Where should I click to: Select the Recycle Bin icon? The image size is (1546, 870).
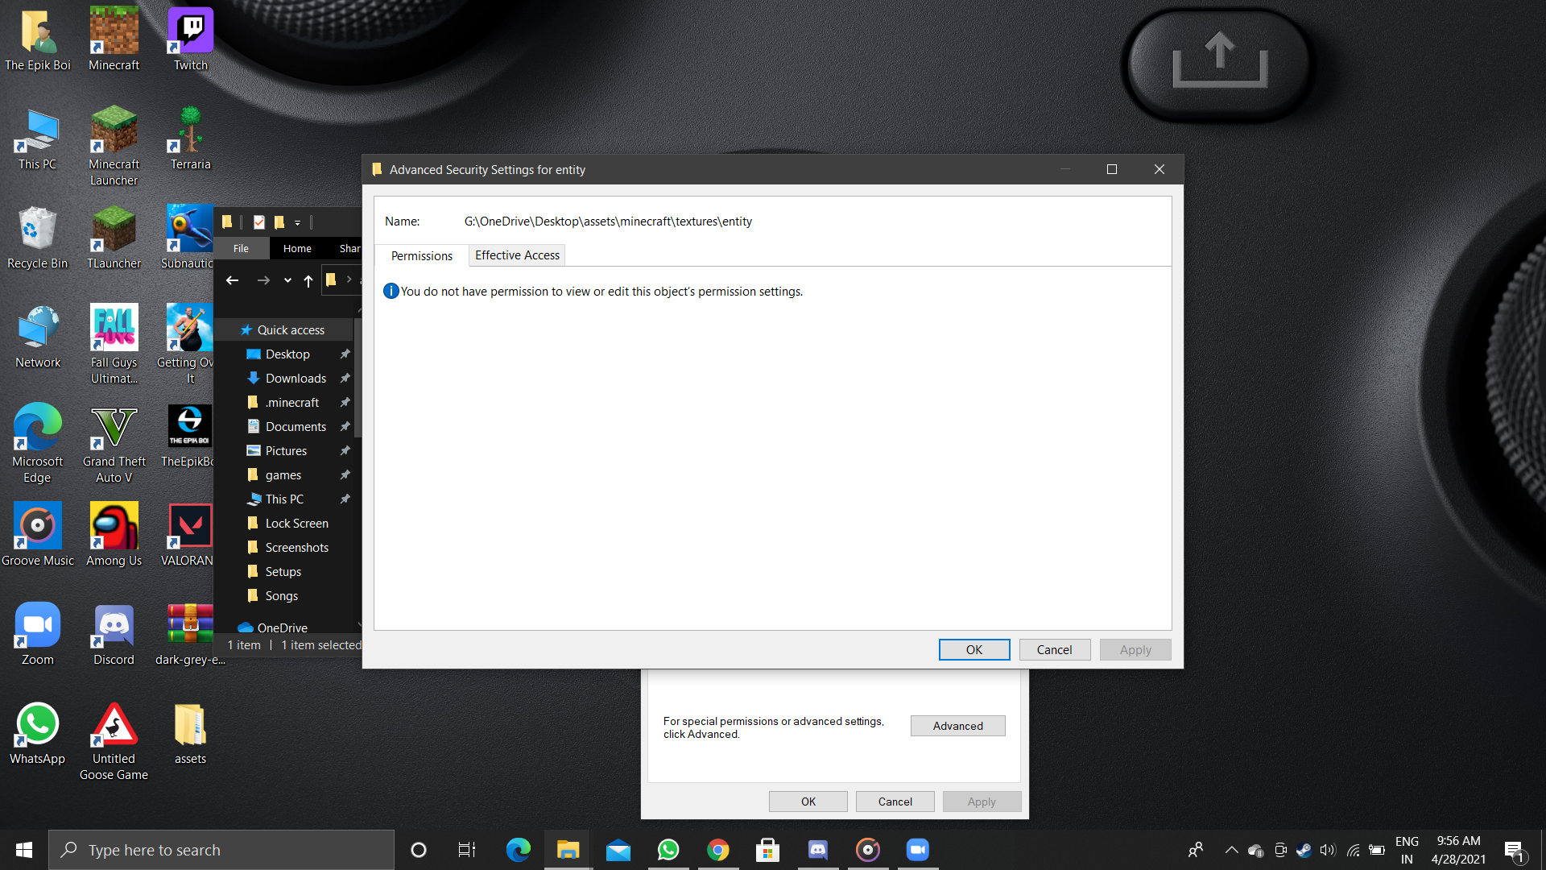pyautogui.click(x=37, y=237)
